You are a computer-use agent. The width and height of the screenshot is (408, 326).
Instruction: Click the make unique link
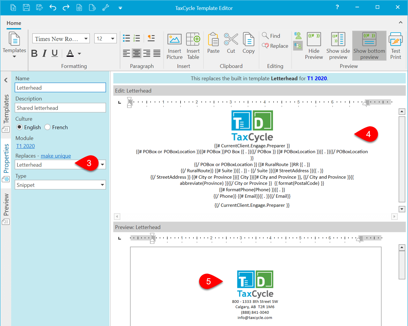(56, 156)
